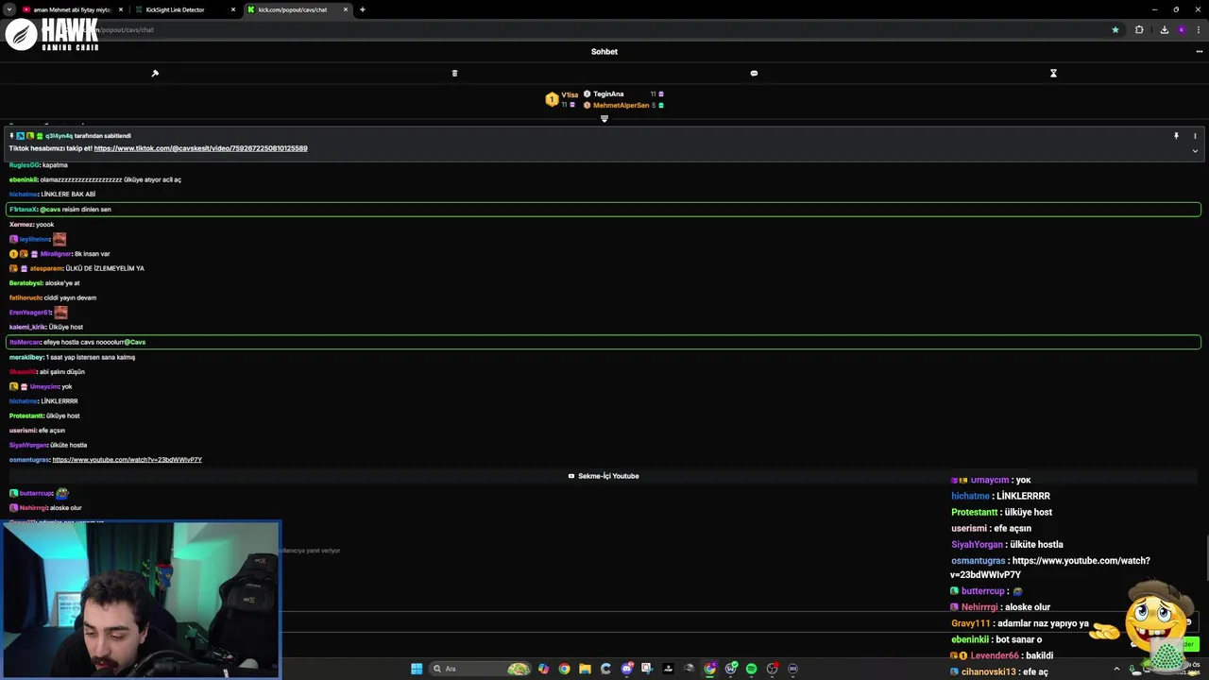The image size is (1209, 680).
Task: Open the pinned TikTok video link
Action: [200, 148]
